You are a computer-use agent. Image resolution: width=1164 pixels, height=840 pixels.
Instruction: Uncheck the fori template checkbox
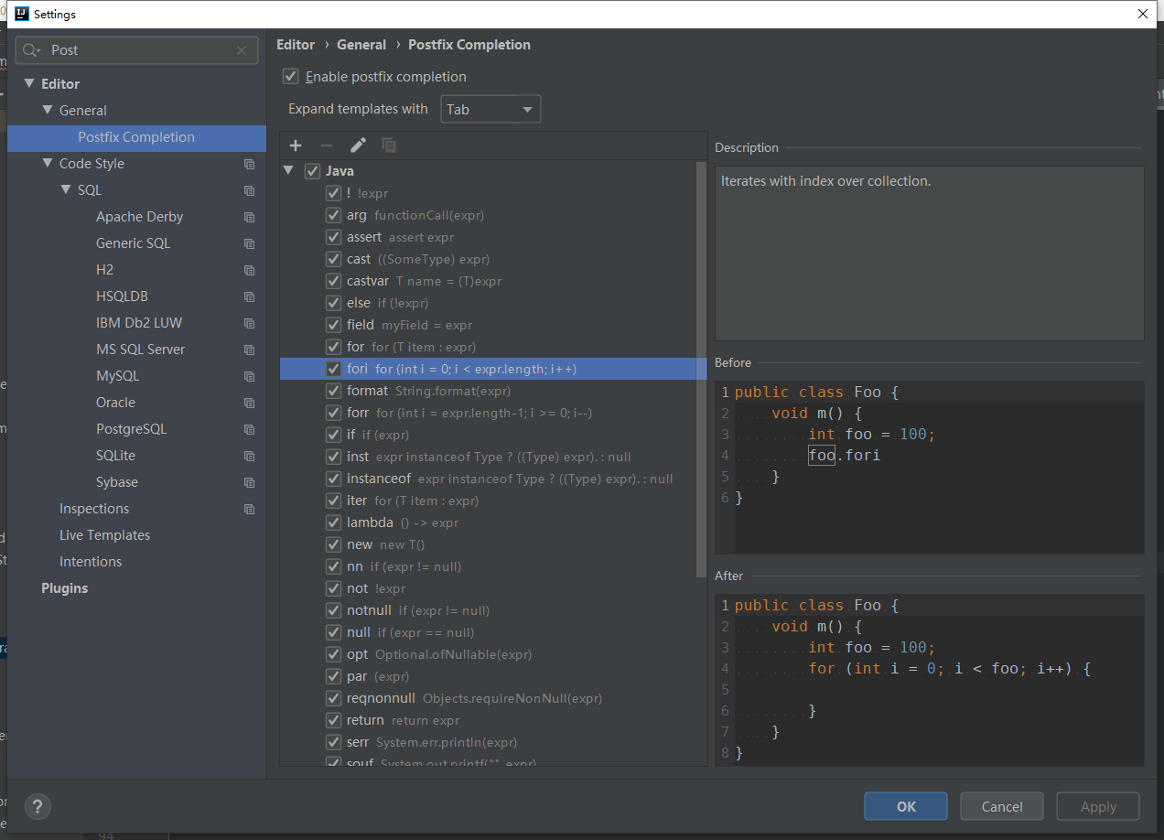click(x=334, y=369)
